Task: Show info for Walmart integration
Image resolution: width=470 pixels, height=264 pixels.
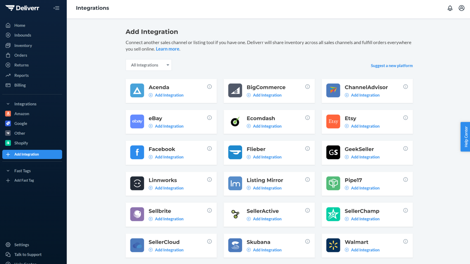Action: click(405, 242)
